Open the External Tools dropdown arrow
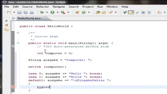The image size is (167, 94). pos(68,12)
